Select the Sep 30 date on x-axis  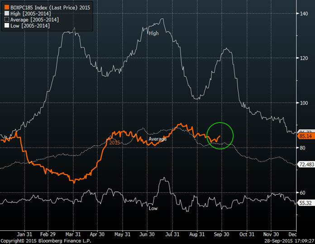(222, 234)
